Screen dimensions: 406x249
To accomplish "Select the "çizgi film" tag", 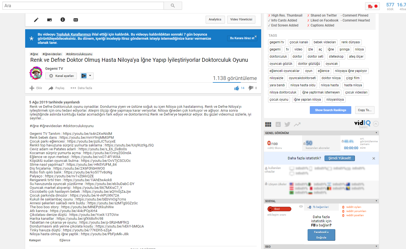I will tap(353, 78).
